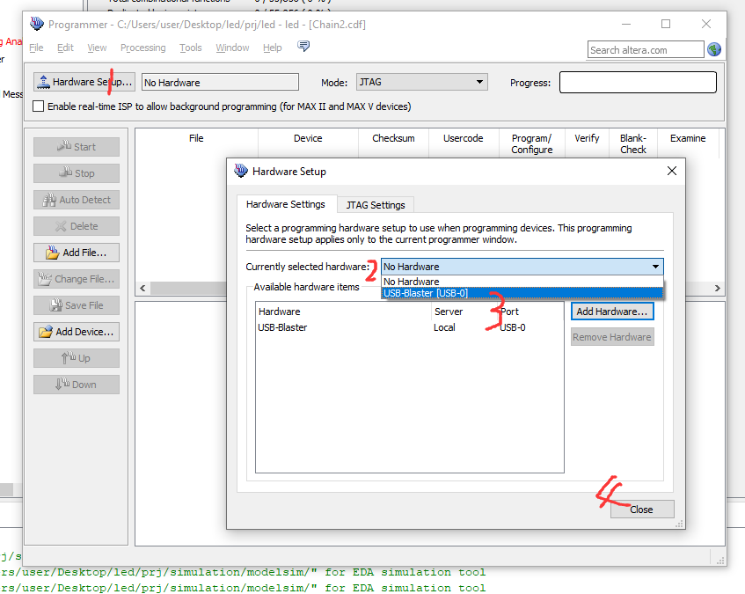Open the Processing menu
745x594 pixels.
[x=143, y=48]
